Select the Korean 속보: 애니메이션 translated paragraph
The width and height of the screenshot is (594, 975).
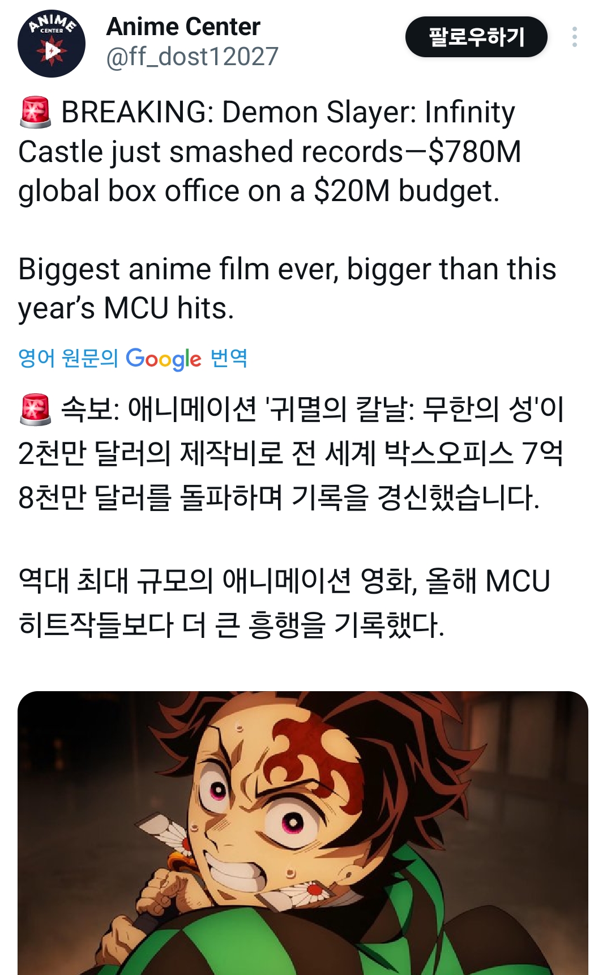pyautogui.click(x=291, y=453)
